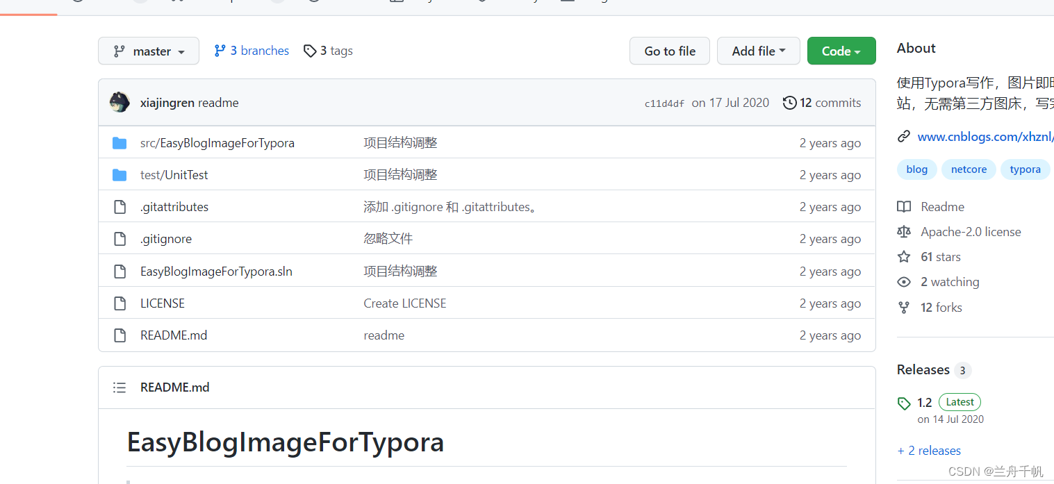Click folder icon for src/EasyBlogImageForTypora
Viewport: 1054px width, 484px height.
point(120,143)
